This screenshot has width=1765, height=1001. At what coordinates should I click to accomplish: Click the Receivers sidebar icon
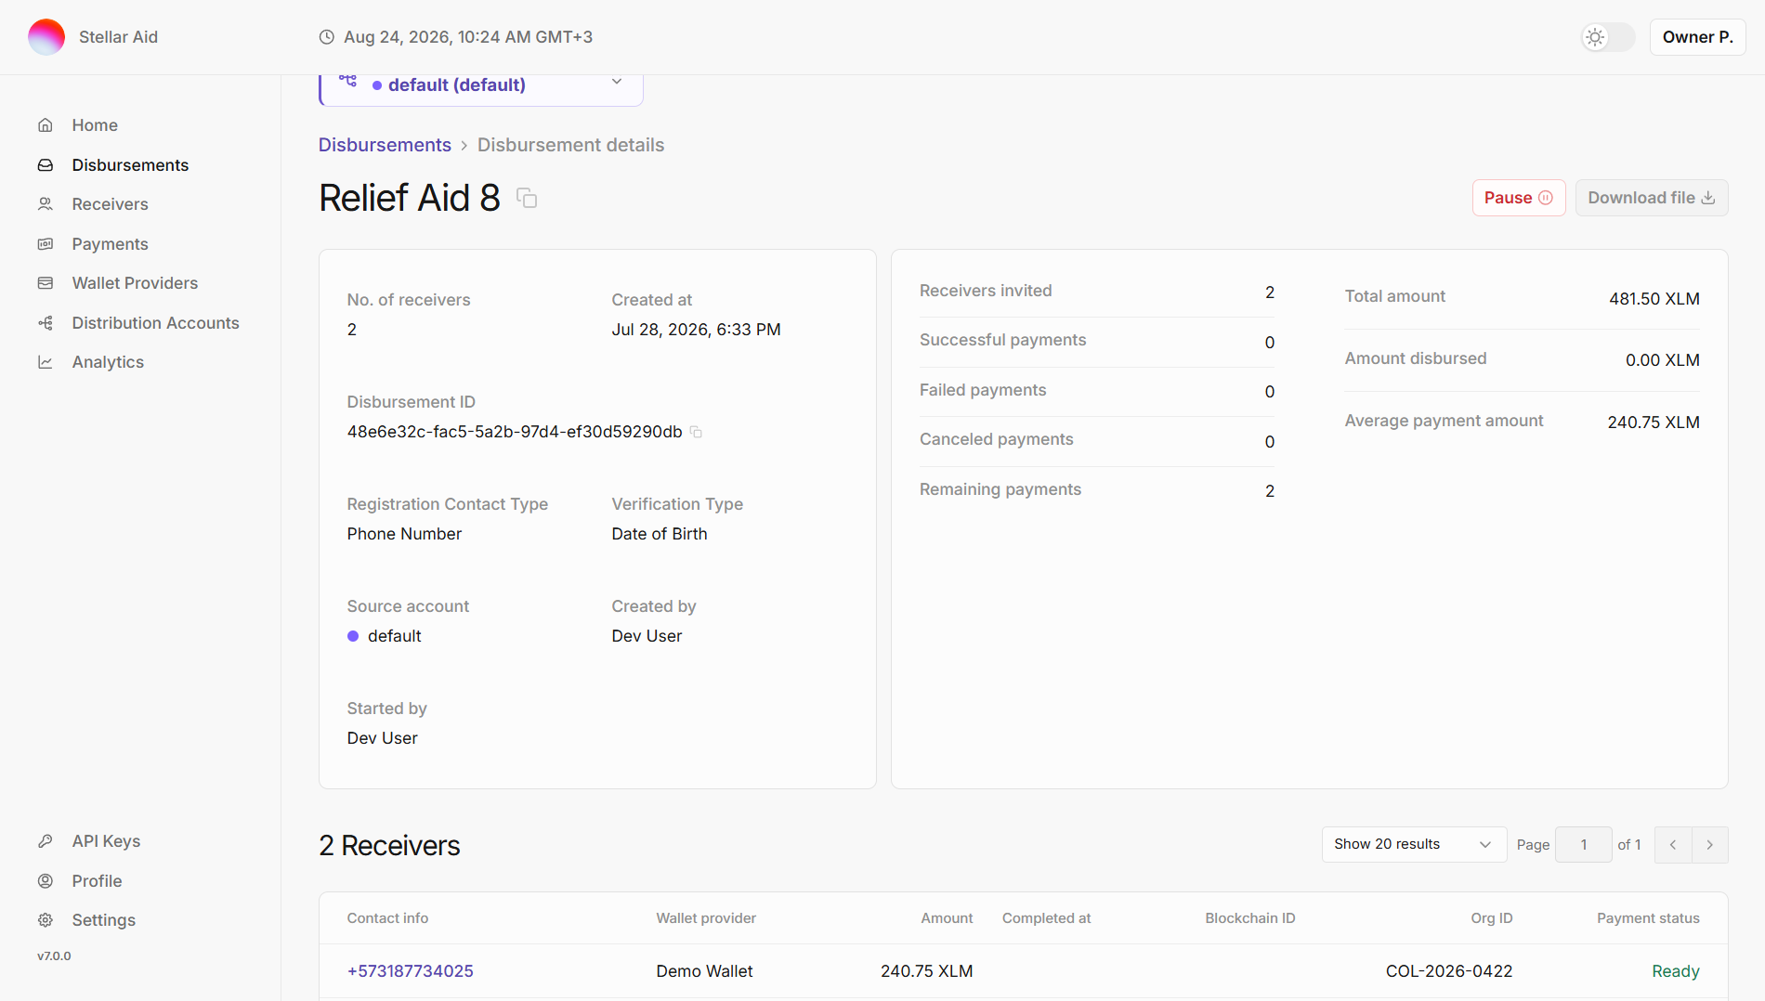click(45, 204)
